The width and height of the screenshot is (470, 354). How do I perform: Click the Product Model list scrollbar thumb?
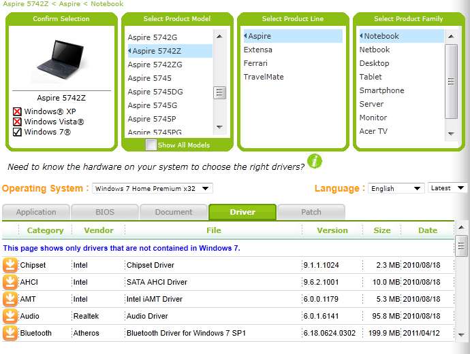click(x=219, y=92)
